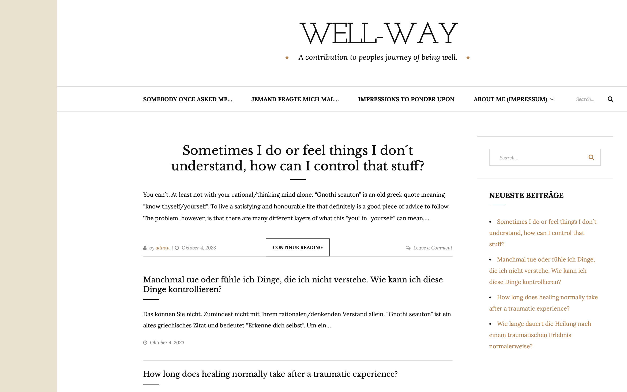This screenshot has width=627, height=392.
Task: Click the Leave a Comment link
Action: tap(433, 248)
